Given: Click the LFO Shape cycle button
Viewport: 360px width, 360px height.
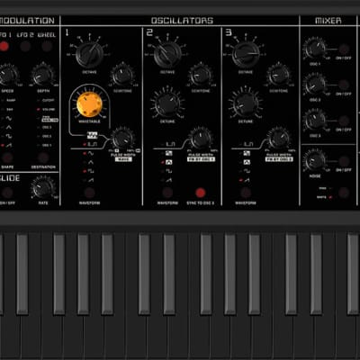Looking at the screenshot, I should (x=7, y=157).
